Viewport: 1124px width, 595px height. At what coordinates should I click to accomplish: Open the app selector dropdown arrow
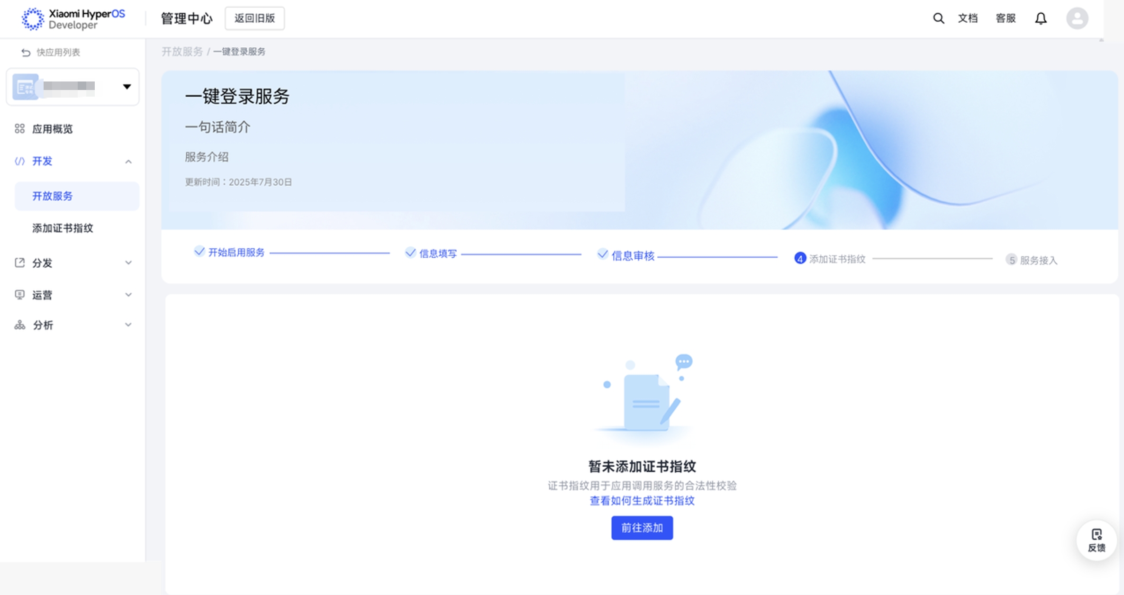click(x=127, y=87)
